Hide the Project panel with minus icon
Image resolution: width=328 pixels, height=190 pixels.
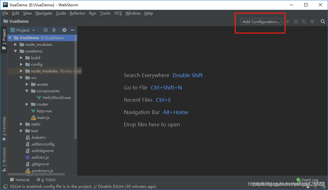[x=73, y=30]
